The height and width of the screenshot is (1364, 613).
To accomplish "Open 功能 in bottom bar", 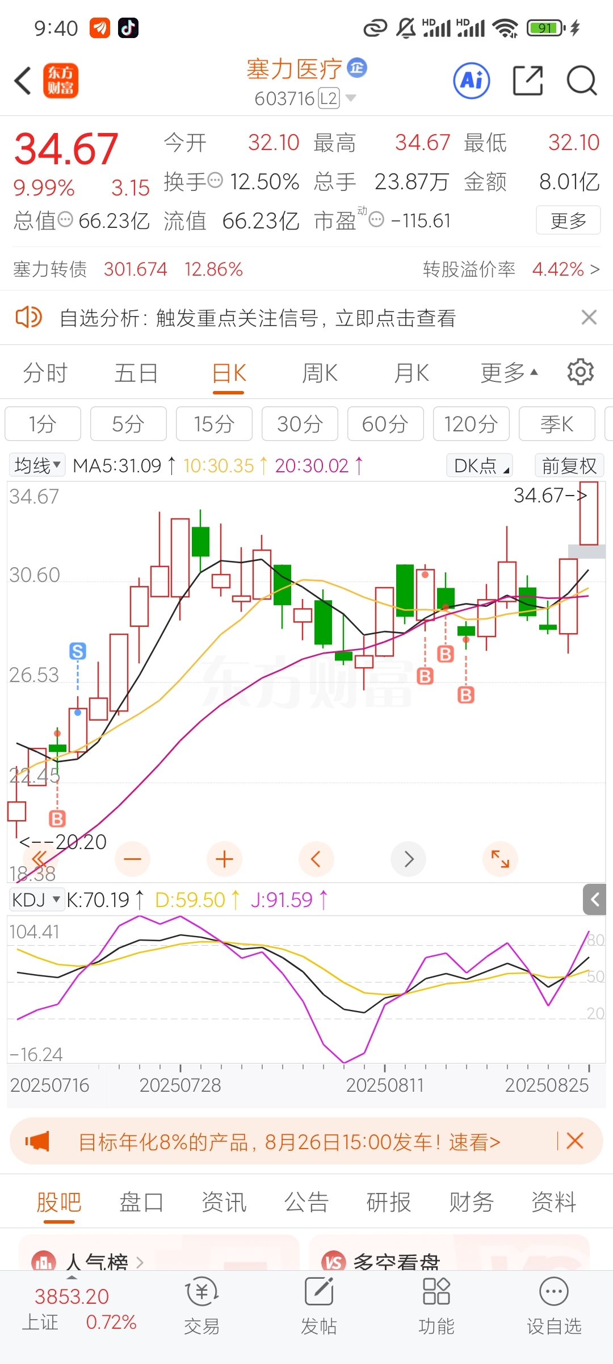I will 436,1305.
